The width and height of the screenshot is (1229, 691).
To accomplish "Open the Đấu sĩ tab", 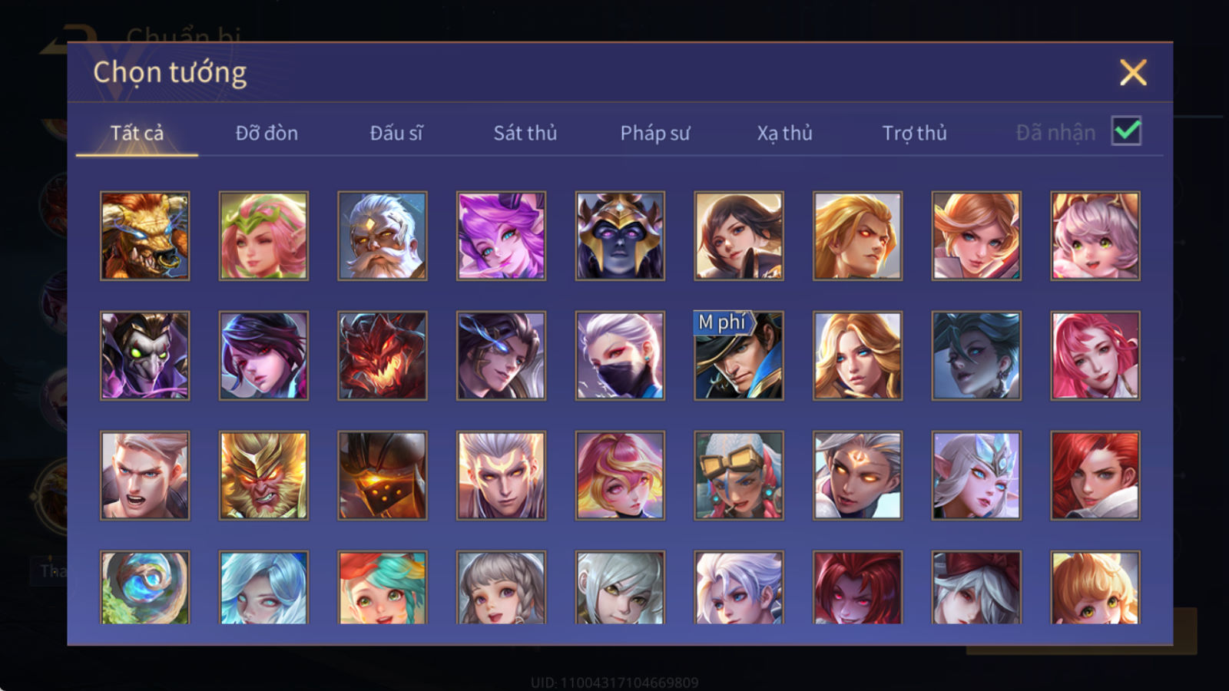I will click(x=396, y=133).
